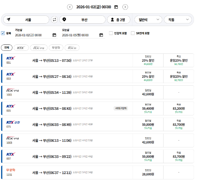This screenshot has width=197, height=181.
Task: Enable SR연계 포함 checkbox
Action: (133, 33)
